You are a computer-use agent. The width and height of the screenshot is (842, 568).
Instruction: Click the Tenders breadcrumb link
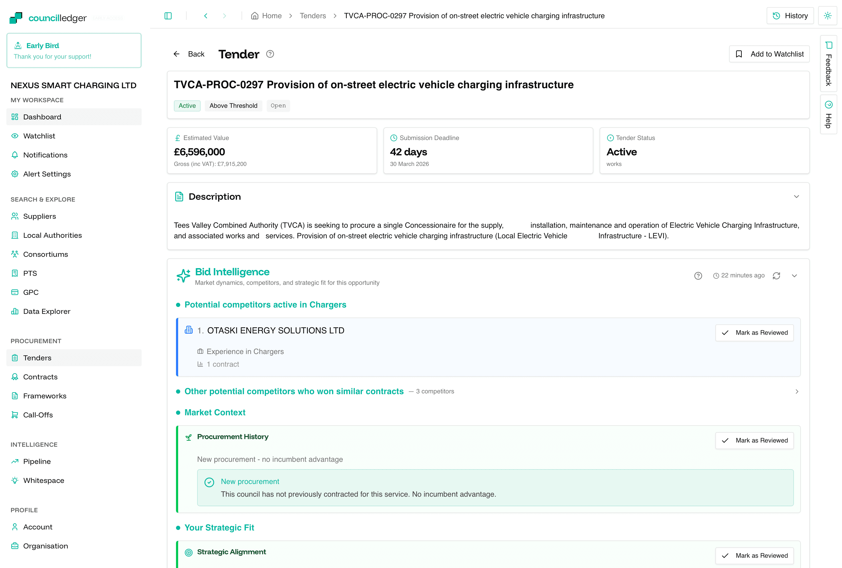[x=313, y=16]
